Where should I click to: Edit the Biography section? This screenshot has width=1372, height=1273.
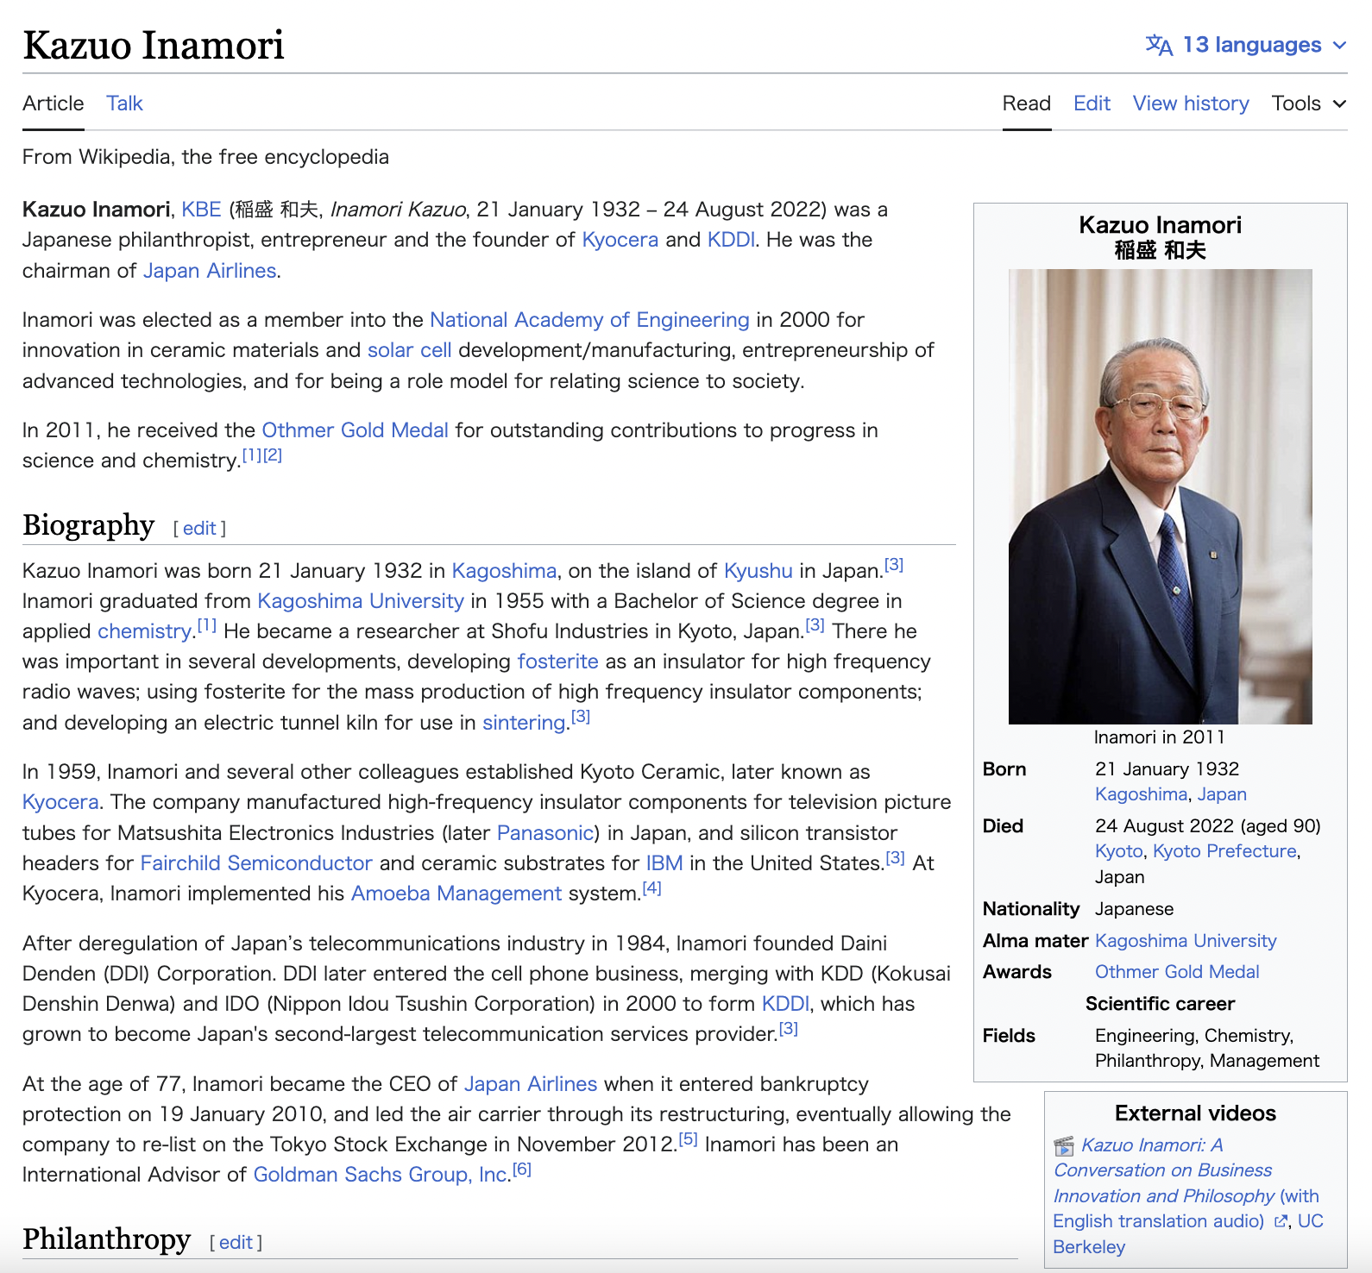(199, 528)
